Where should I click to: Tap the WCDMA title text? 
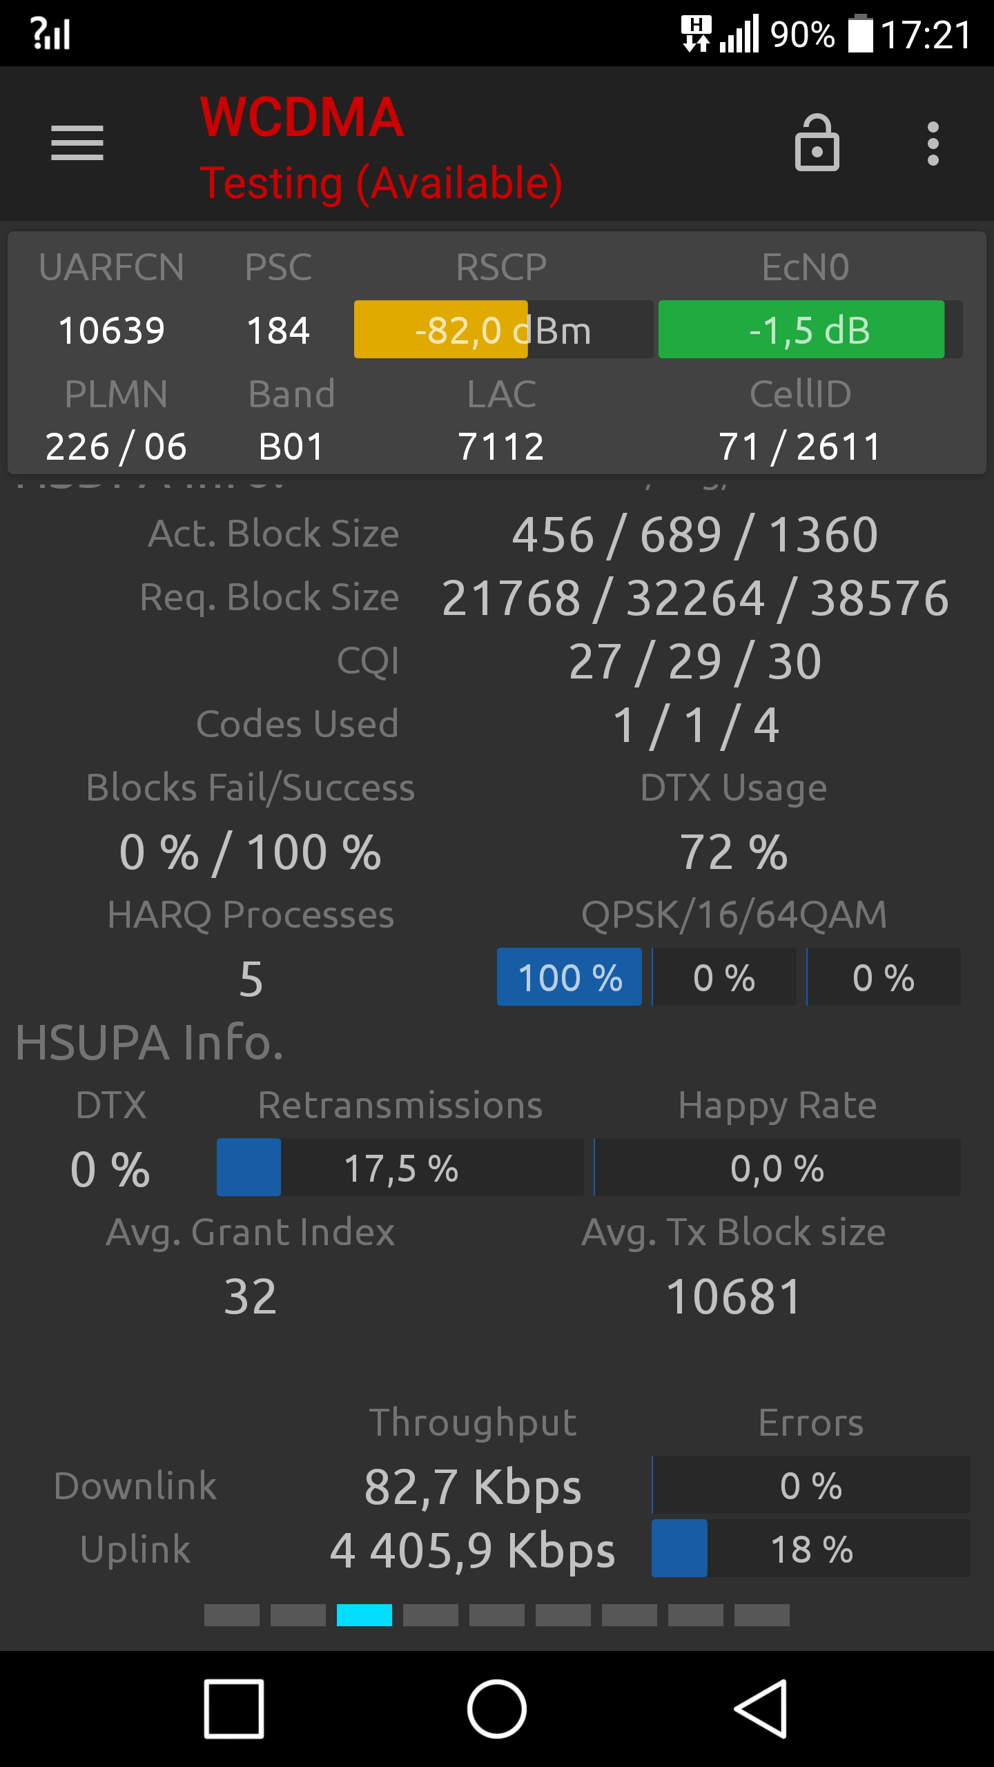(x=302, y=117)
